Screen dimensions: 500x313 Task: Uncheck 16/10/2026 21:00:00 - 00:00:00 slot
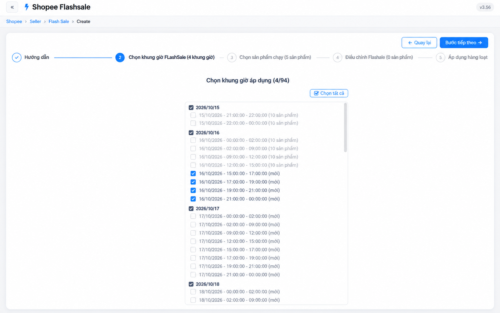pos(193,199)
